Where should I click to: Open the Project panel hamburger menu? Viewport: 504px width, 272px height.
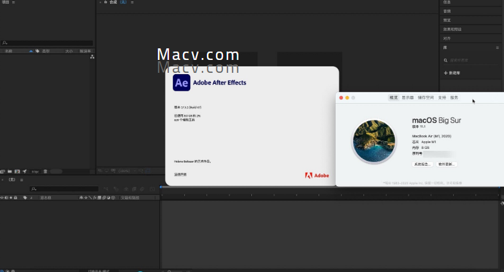[x=13, y=2]
